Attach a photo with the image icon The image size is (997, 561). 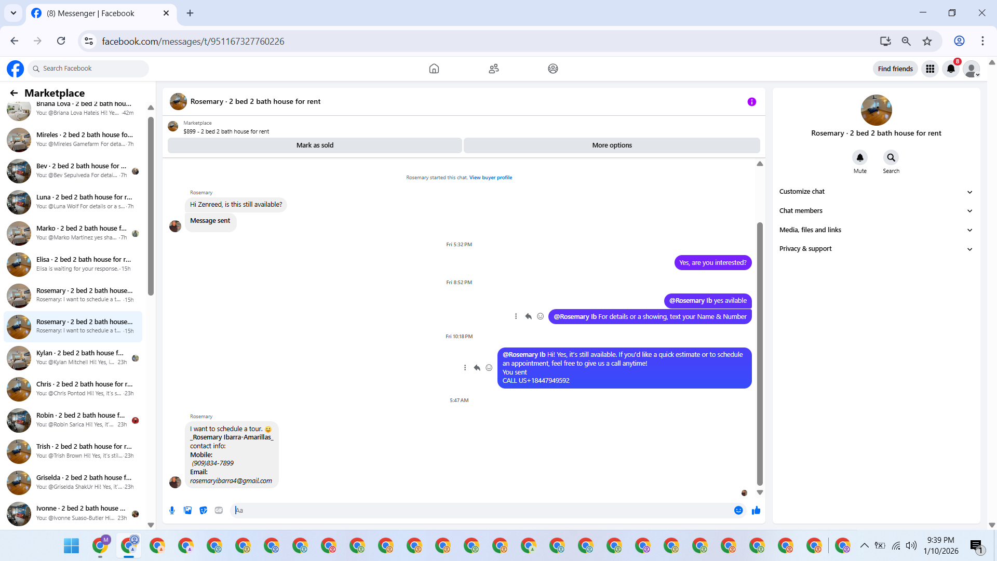click(x=187, y=511)
